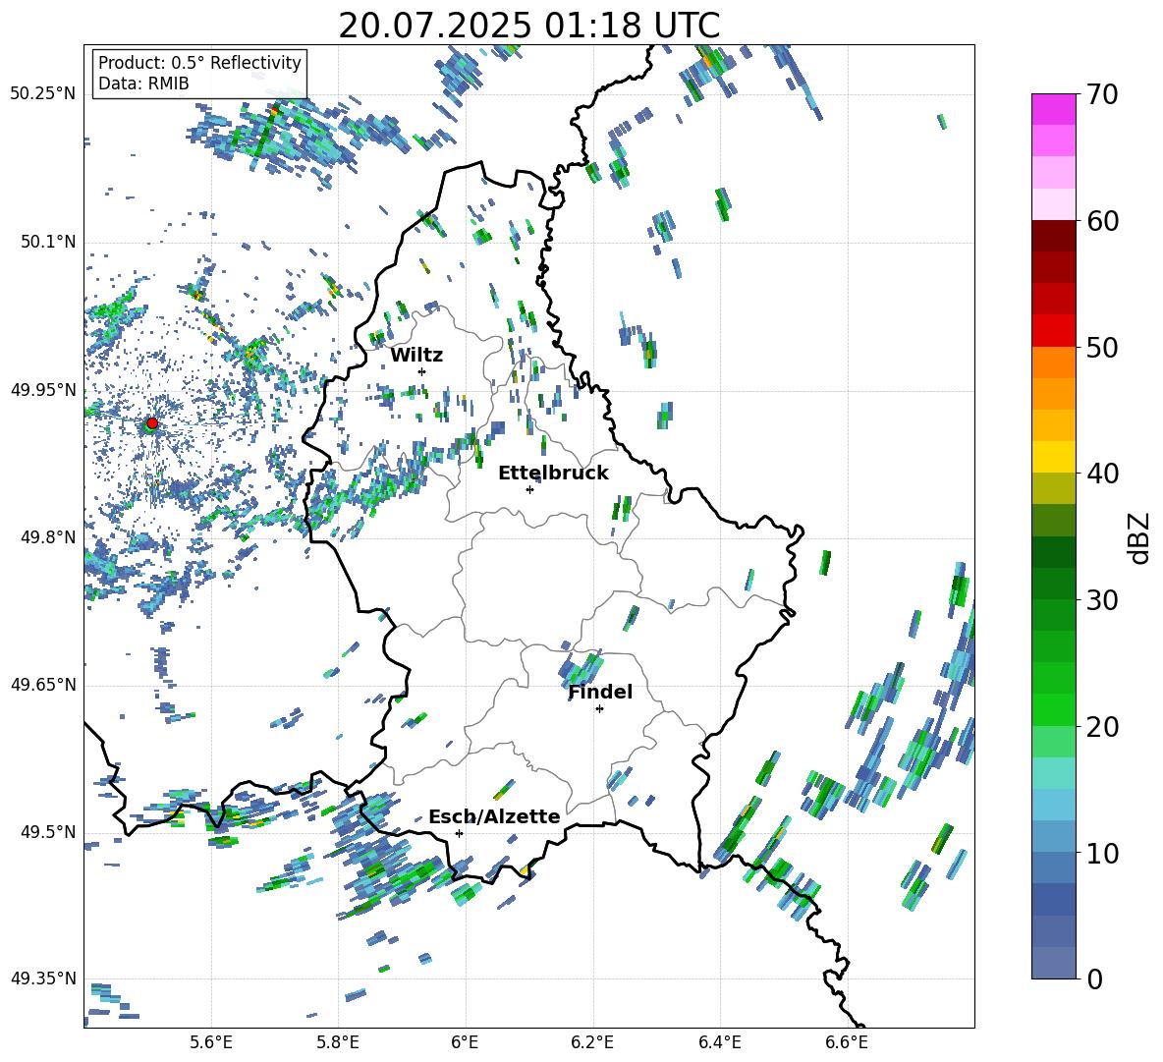This screenshot has height=1062, width=1163.
Task: Click the light blue 10 dBZ colorbar segment
Action: point(1053,836)
